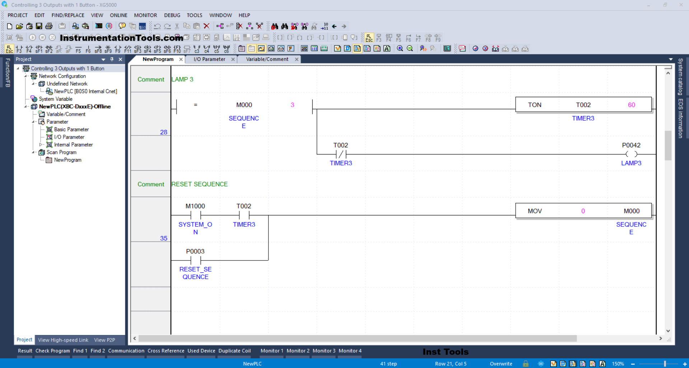
Task: Select the output coil F9 tool
Action: pos(118,49)
